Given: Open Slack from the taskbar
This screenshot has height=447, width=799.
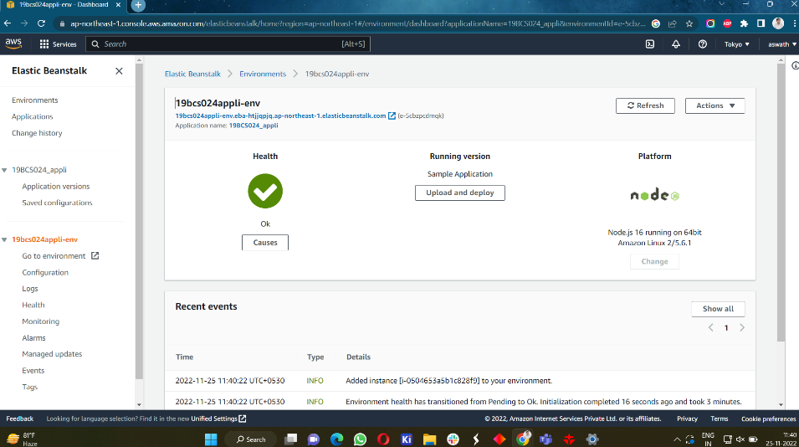Looking at the screenshot, I should click(453, 439).
